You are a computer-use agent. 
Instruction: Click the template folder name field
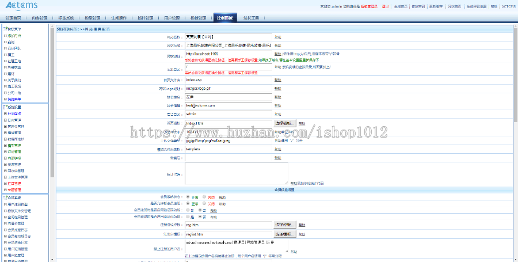pyautogui.click(x=228, y=149)
